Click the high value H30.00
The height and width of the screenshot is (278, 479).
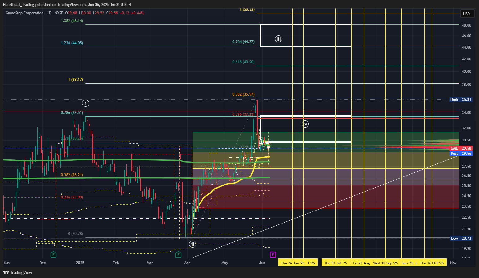click(85, 13)
